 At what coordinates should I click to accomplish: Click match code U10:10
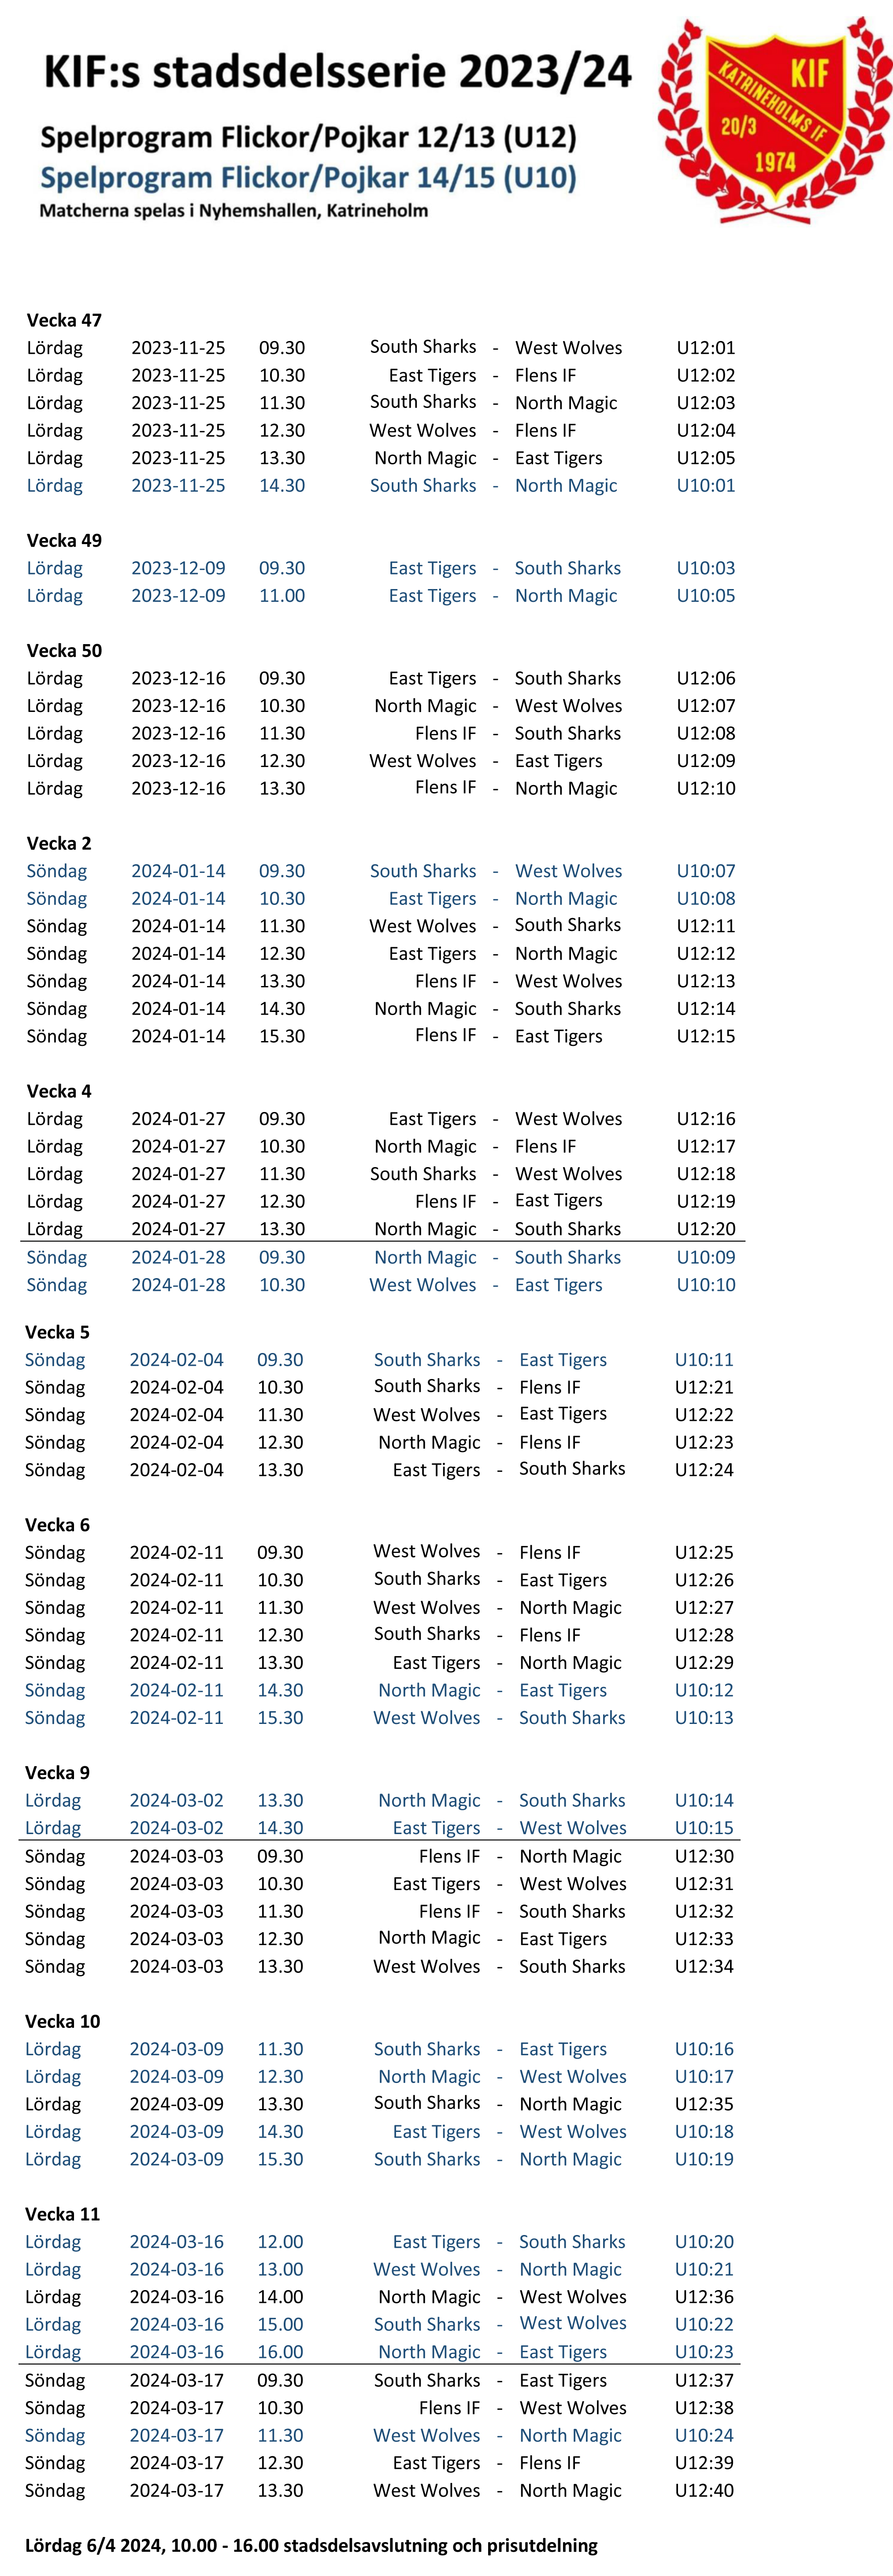[x=705, y=1285]
